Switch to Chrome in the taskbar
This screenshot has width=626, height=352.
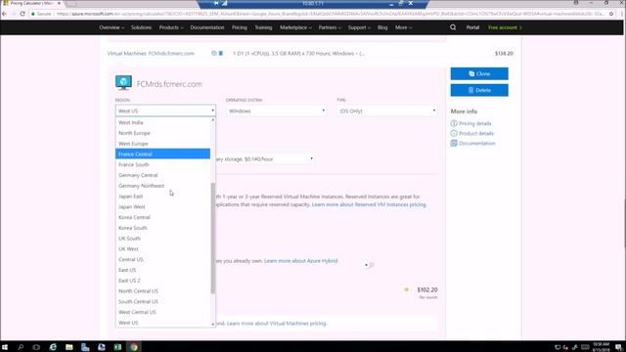pyautogui.click(x=134, y=347)
